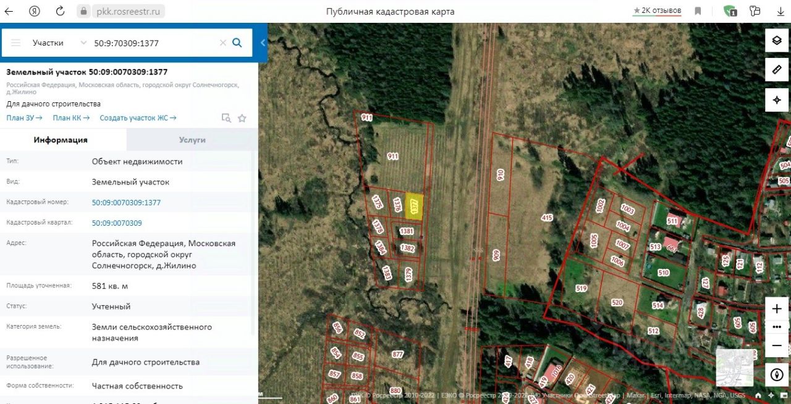Clear the search query with X
Screen dimensions: 791x404
click(x=223, y=43)
